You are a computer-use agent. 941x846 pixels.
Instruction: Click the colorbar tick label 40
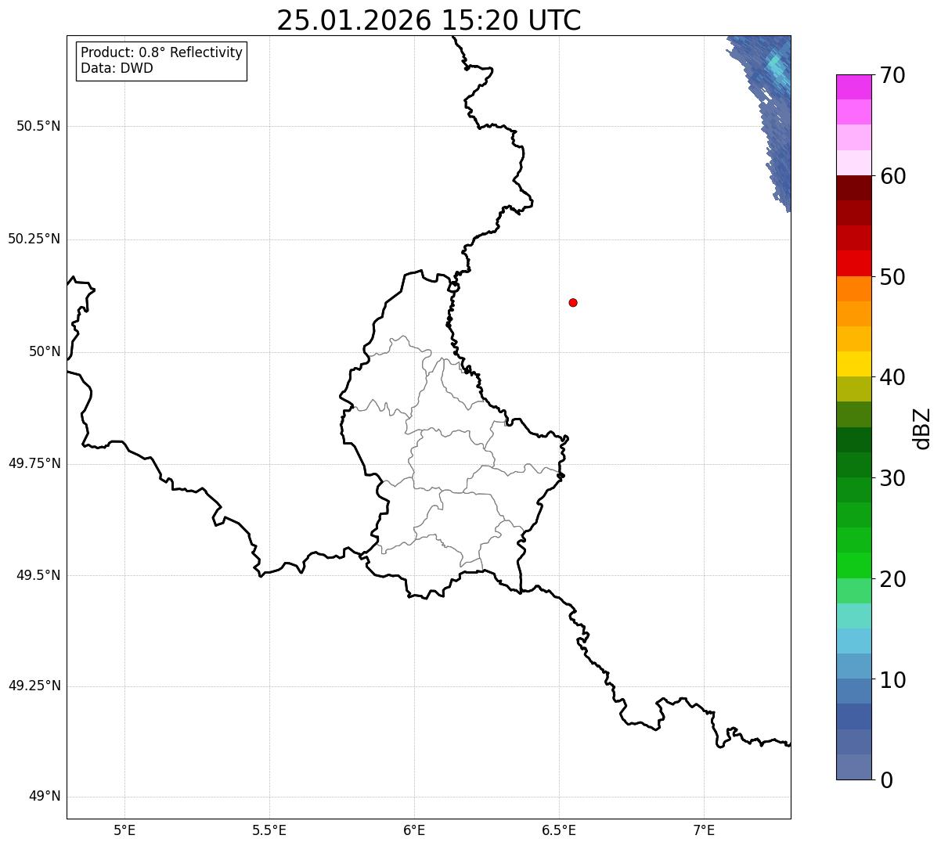(x=892, y=377)
